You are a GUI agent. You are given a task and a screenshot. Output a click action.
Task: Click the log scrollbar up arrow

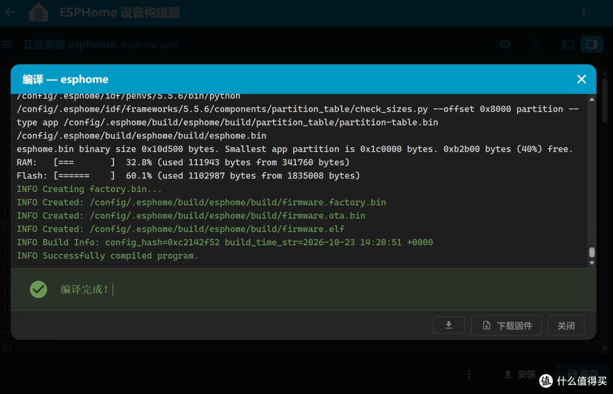[592, 100]
